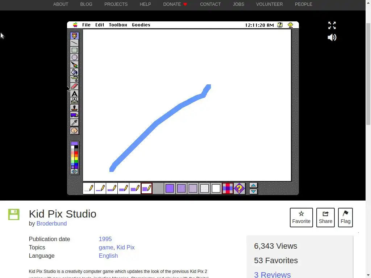Select the Eyedropper color picker tool
Viewport: 371px width, 278px height.
pyautogui.click(x=74, y=122)
